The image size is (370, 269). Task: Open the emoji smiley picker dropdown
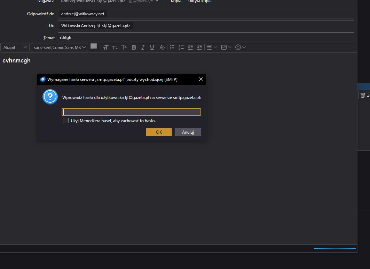coord(241,47)
